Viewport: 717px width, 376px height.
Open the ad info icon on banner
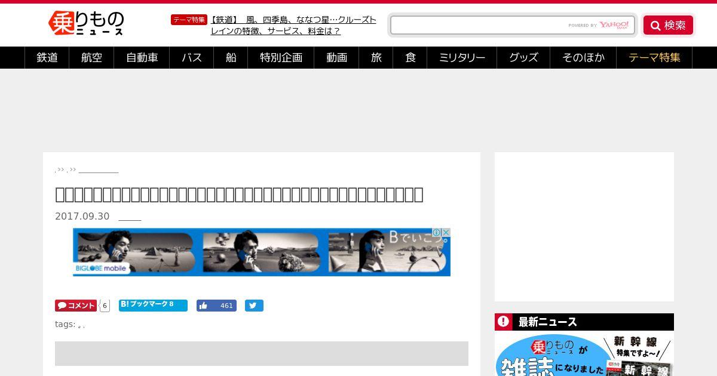pos(437,233)
